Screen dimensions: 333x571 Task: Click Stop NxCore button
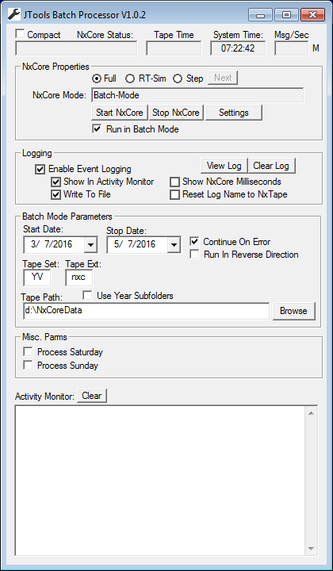[176, 113]
